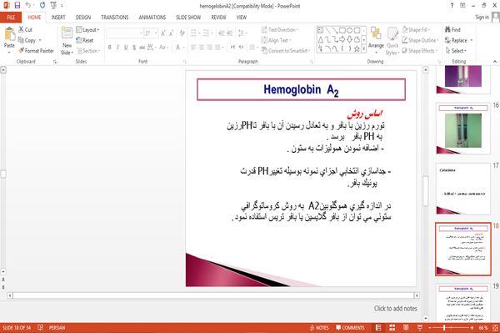Viewport: 500px width, 333px height.
Task: Adjust the zoom slider handle
Action: coord(444,327)
